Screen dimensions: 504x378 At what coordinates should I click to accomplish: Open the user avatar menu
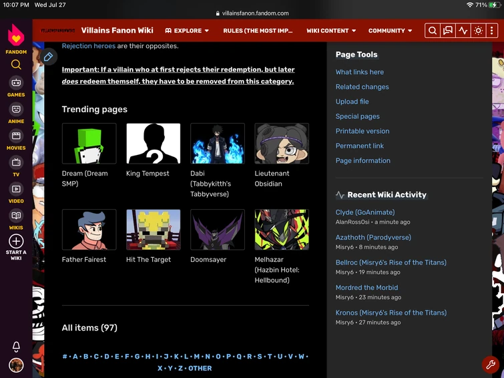(16, 365)
